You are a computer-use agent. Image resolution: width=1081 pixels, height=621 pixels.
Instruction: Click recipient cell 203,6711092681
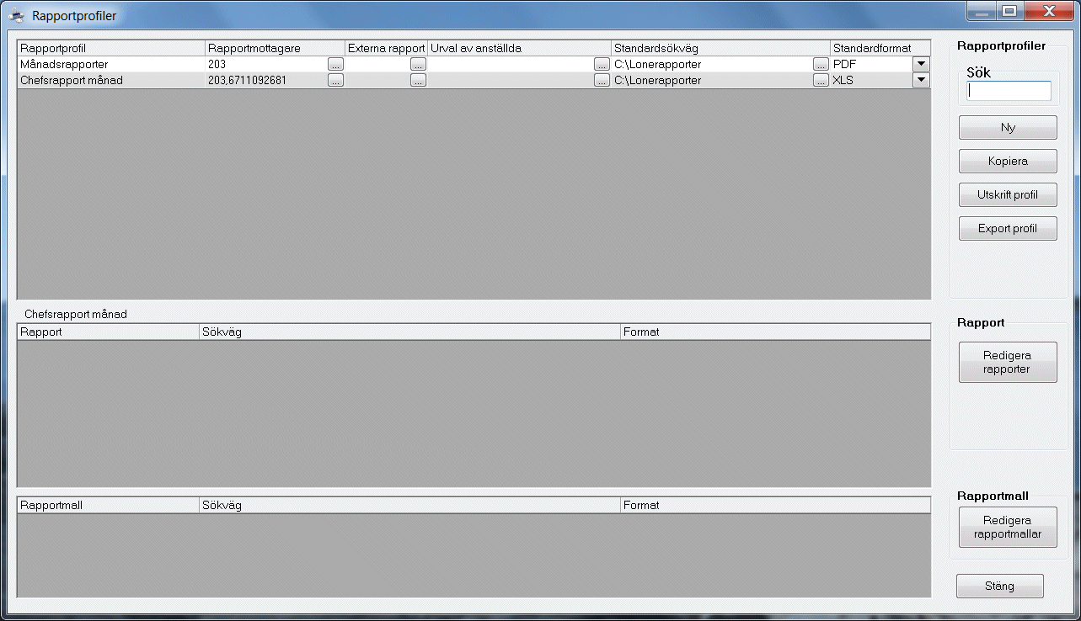coord(266,80)
